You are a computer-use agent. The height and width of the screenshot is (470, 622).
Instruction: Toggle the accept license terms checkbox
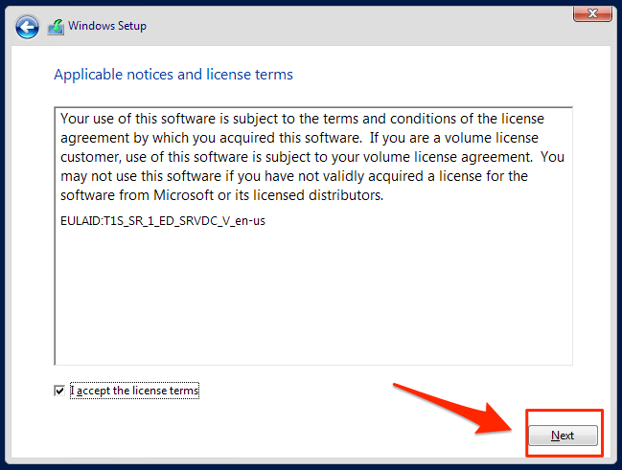point(60,391)
